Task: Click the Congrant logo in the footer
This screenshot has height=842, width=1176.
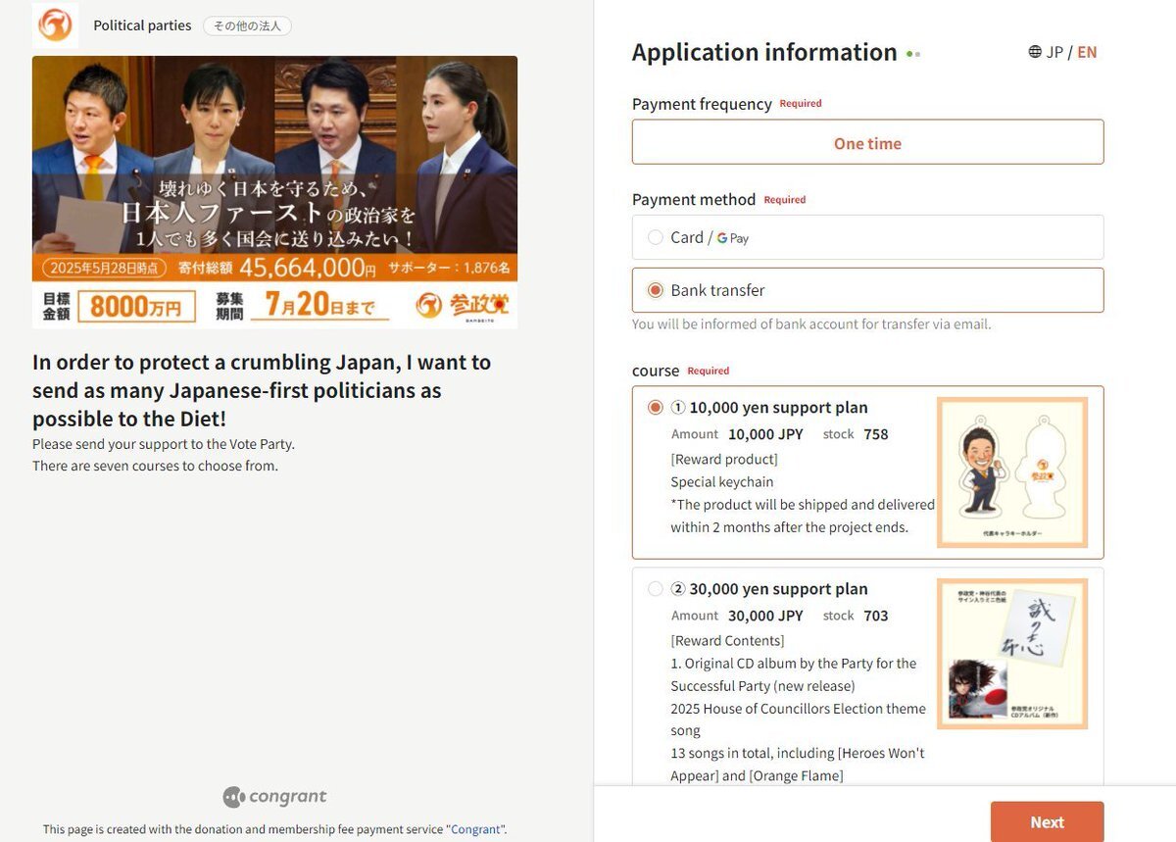Action: coord(274,797)
